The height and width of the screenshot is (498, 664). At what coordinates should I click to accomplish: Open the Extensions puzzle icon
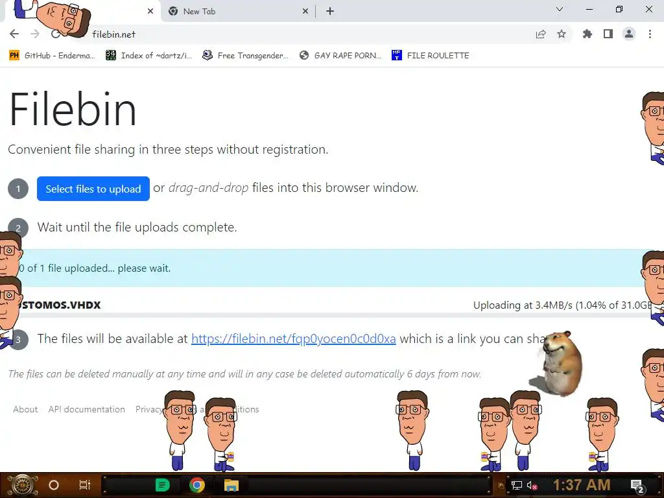[587, 34]
